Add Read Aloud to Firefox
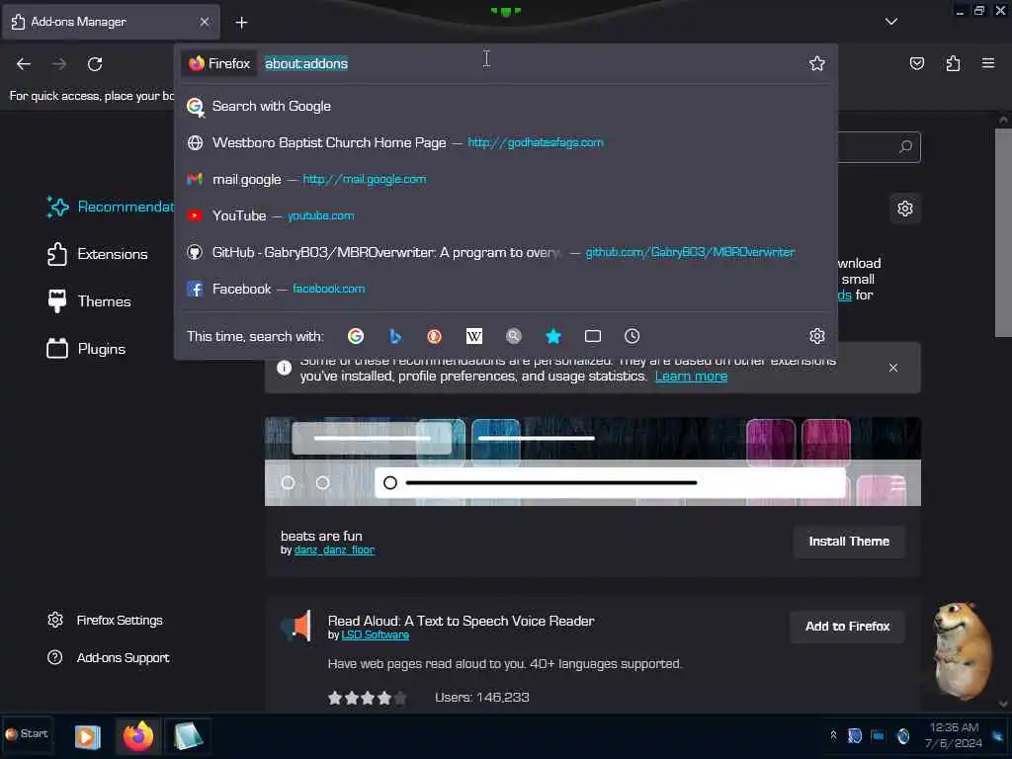Screen dimensions: 1012x759 tap(847, 627)
